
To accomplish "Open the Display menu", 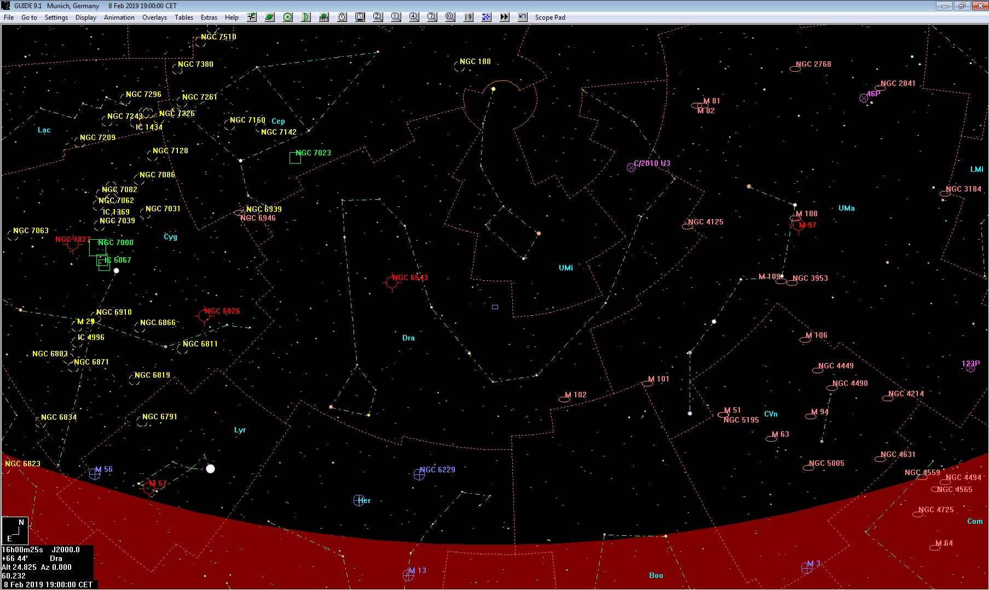I will [x=86, y=18].
